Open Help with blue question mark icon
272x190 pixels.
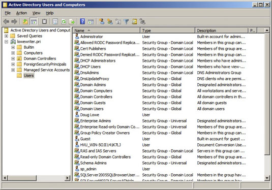coord(82,21)
